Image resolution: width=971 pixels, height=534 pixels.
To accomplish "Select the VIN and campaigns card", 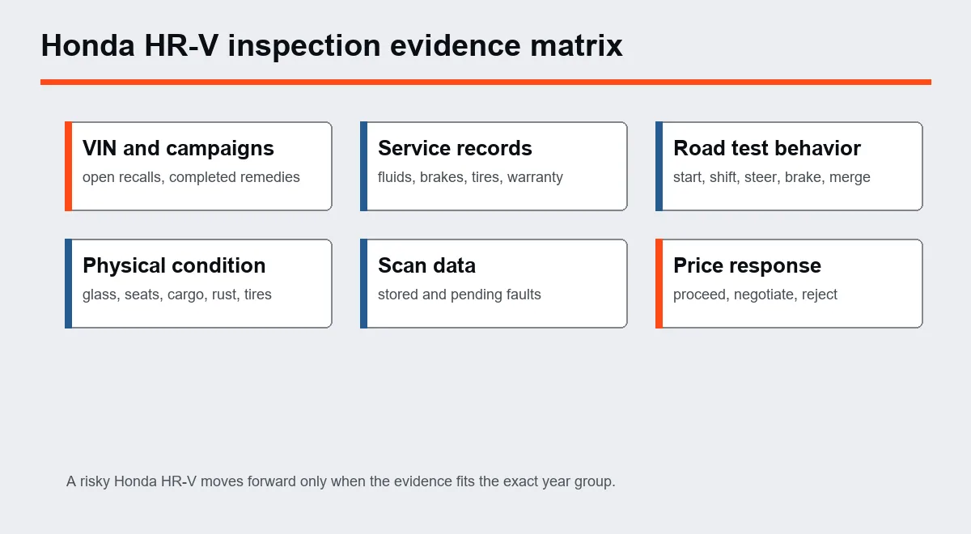I will [198, 166].
